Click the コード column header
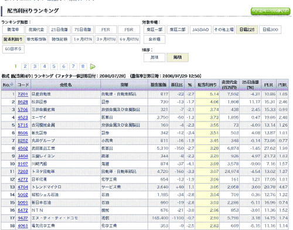293x230 pixels. (23, 85)
